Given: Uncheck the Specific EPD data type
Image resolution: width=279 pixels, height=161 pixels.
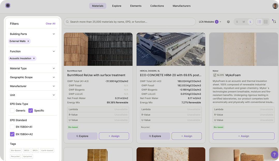Looking at the screenshot, I should [31, 111].
